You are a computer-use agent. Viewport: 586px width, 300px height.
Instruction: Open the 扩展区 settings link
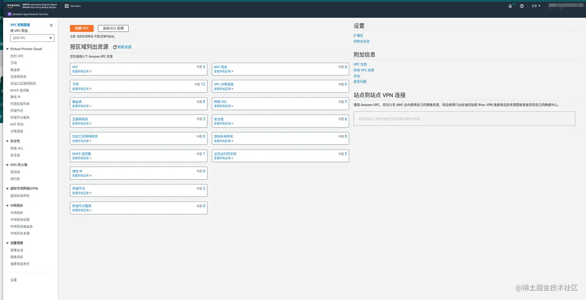point(358,36)
